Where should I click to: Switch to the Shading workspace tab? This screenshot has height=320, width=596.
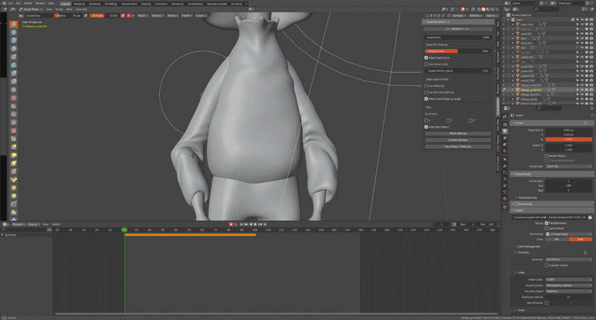click(146, 4)
